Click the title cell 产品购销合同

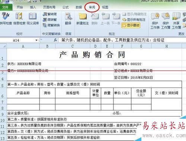point(92,55)
